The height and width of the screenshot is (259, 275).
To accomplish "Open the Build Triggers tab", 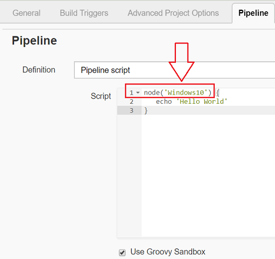I will pyautogui.click(x=84, y=13).
